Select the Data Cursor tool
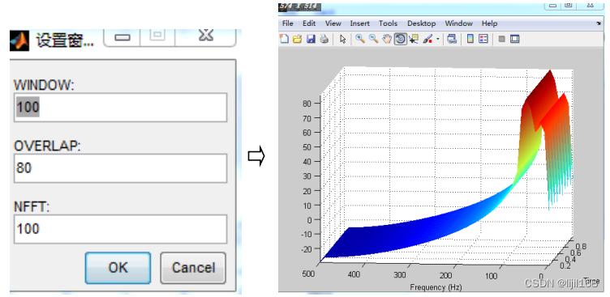Image resolution: width=610 pixels, height=297 pixels. click(x=413, y=39)
